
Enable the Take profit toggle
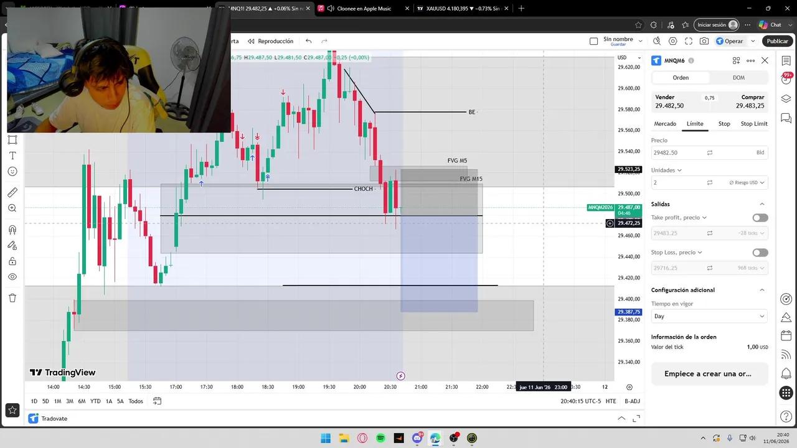point(760,218)
